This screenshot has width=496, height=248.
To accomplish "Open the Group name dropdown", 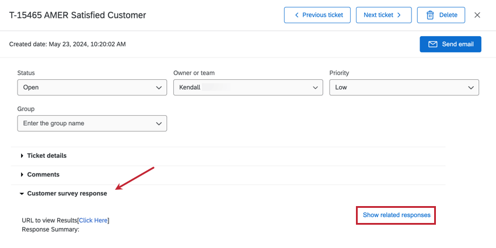I will pyautogui.click(x=92, y=123).
